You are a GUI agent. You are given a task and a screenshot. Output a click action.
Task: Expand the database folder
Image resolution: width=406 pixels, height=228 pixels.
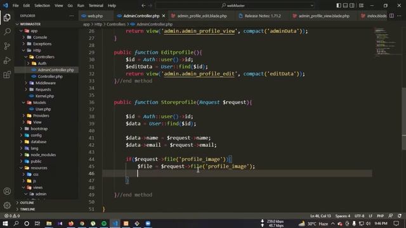[x=38, y=142]
